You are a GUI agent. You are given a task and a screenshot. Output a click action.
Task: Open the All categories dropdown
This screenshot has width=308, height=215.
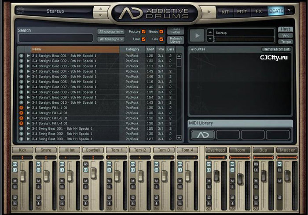click(x=111, y=32)
